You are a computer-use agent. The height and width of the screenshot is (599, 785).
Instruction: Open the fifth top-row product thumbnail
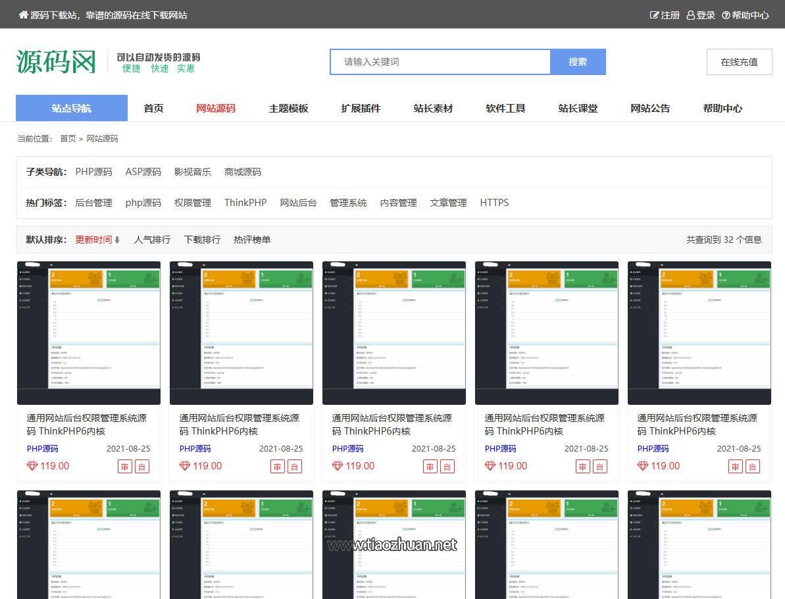point(699,333)
